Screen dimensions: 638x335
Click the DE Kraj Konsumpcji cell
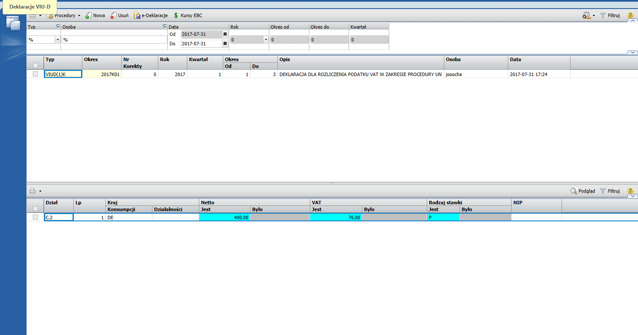pyautogui.click(x=129, y=217)
